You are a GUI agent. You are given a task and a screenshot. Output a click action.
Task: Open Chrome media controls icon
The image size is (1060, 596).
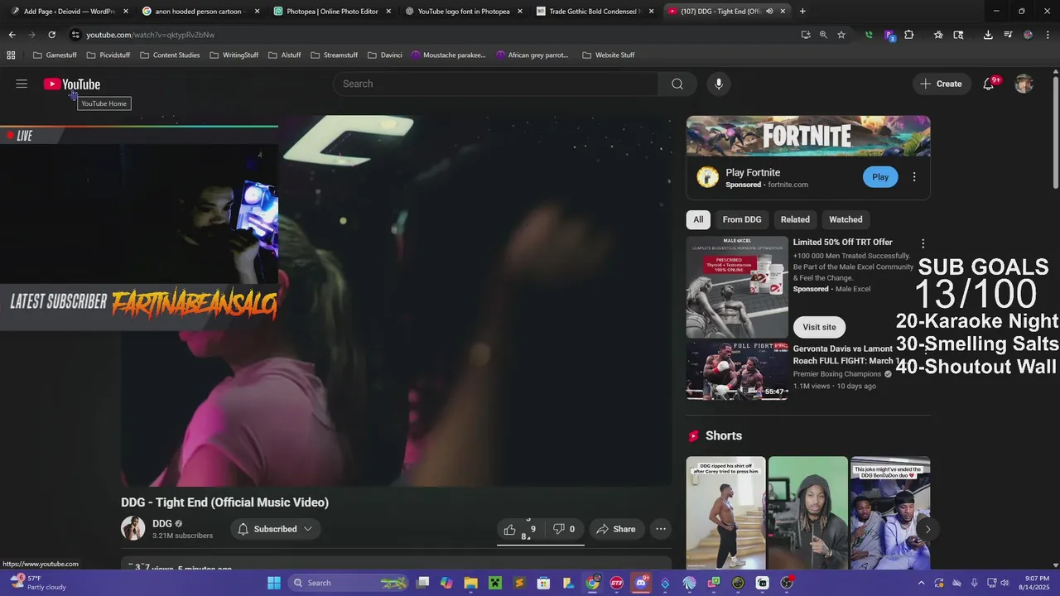pyautogui.click(x=1008, y=35)
